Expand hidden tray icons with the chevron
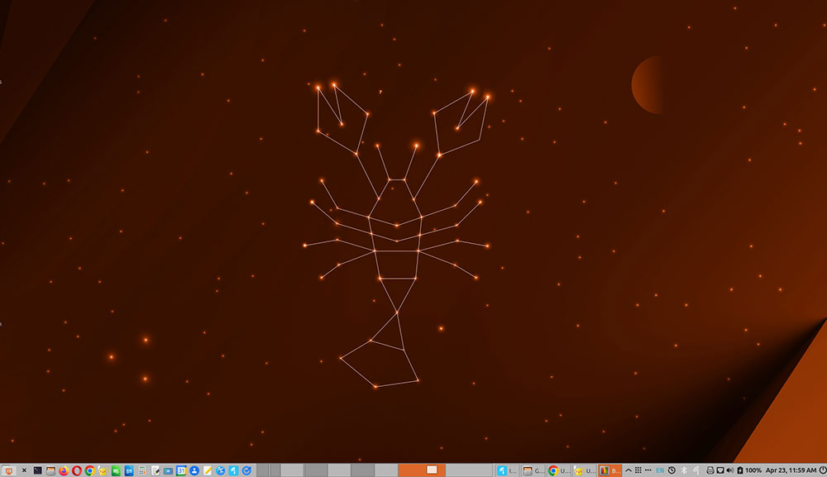 [629, 470]
